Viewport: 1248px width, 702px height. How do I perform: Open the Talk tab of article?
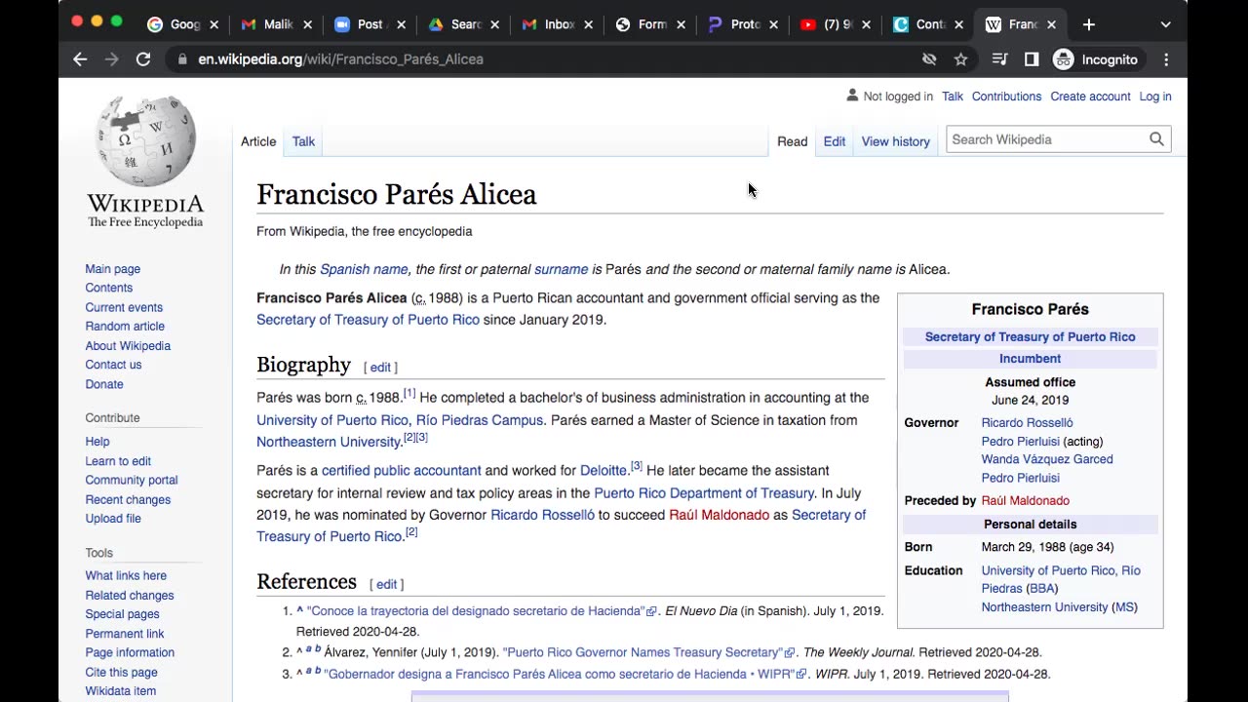tap(303, 141)
